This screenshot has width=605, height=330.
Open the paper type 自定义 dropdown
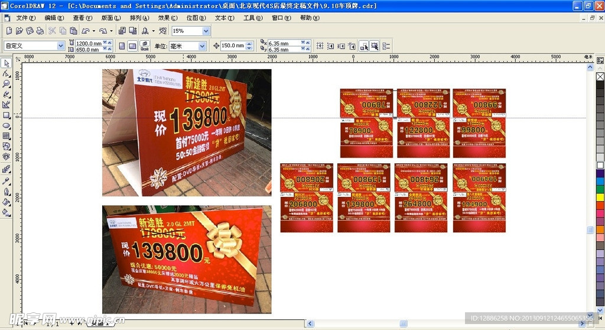point(61,46)
